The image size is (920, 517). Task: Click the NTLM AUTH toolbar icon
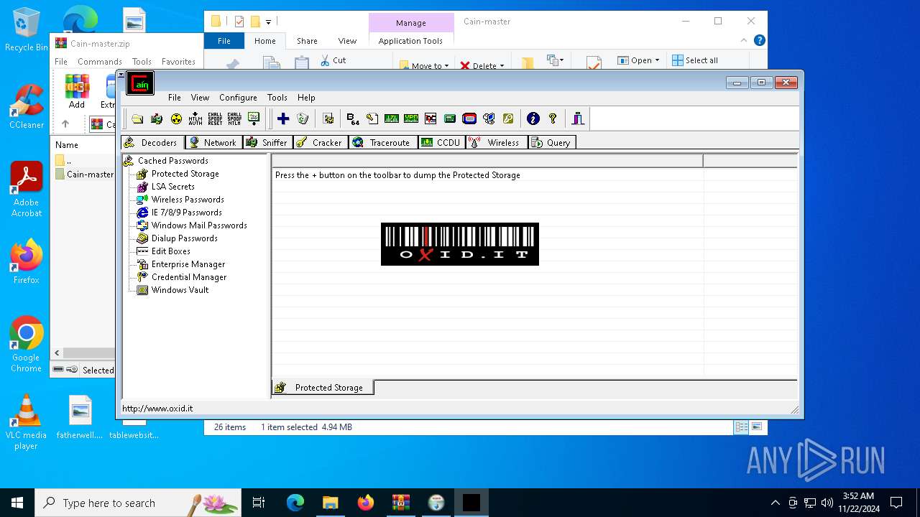coord(195,119)
